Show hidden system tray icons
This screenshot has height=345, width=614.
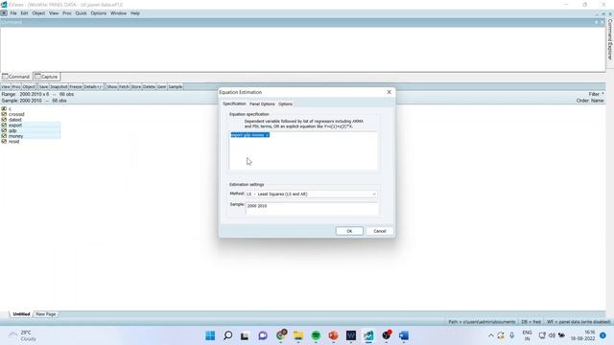[490, 335]
